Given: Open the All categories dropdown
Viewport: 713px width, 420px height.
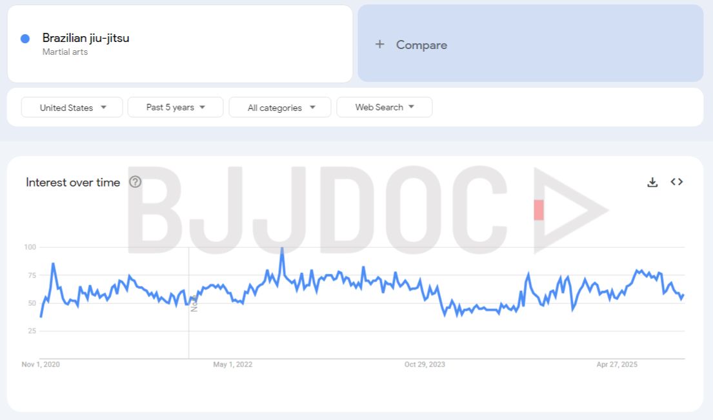Looking at the screenshot, I should 280,108.
